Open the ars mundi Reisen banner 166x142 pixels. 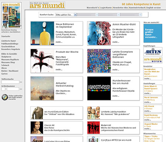click(153, 60)
